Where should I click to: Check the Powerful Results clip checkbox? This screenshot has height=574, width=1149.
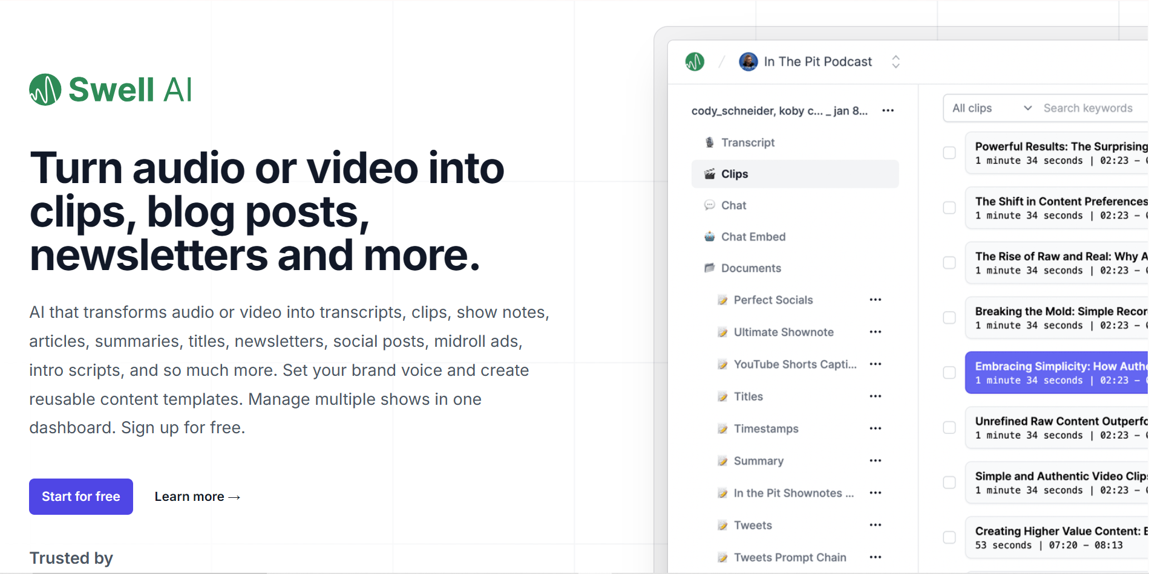(x=949, y=153)
